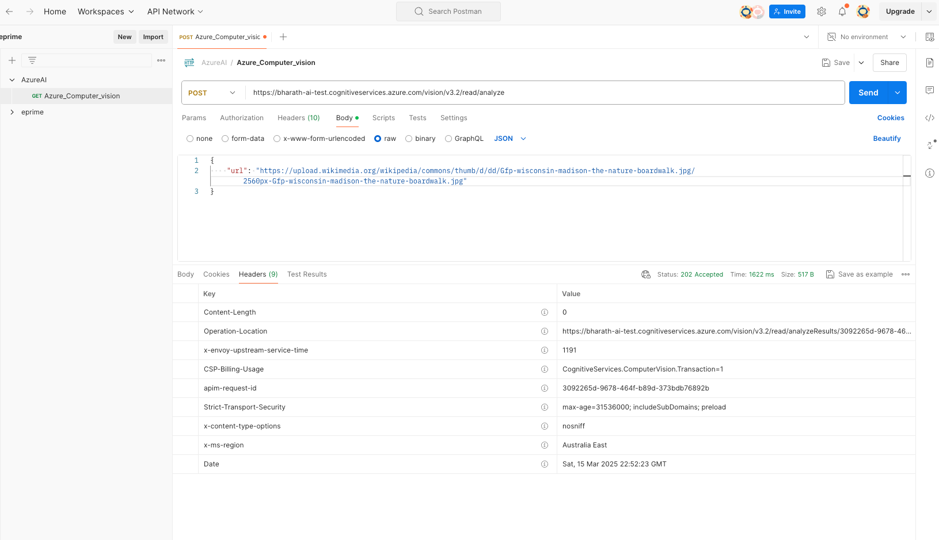Add a new tab with the plus icon
The width and height of the screenshot is (939, 540).
[283, 37]
